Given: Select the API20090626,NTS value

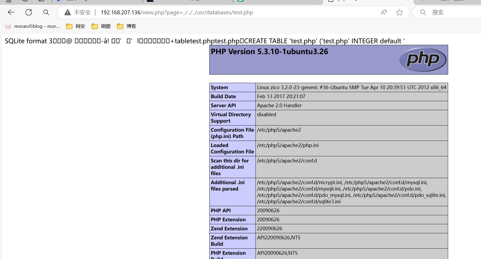Looking at the screenshot, I should 277,253.
